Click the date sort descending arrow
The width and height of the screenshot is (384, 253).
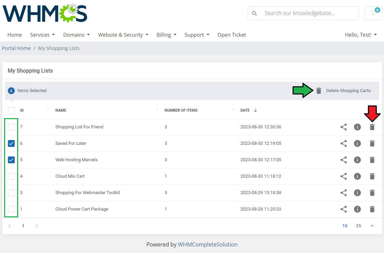pyautogui.click(x=256, y=110)
